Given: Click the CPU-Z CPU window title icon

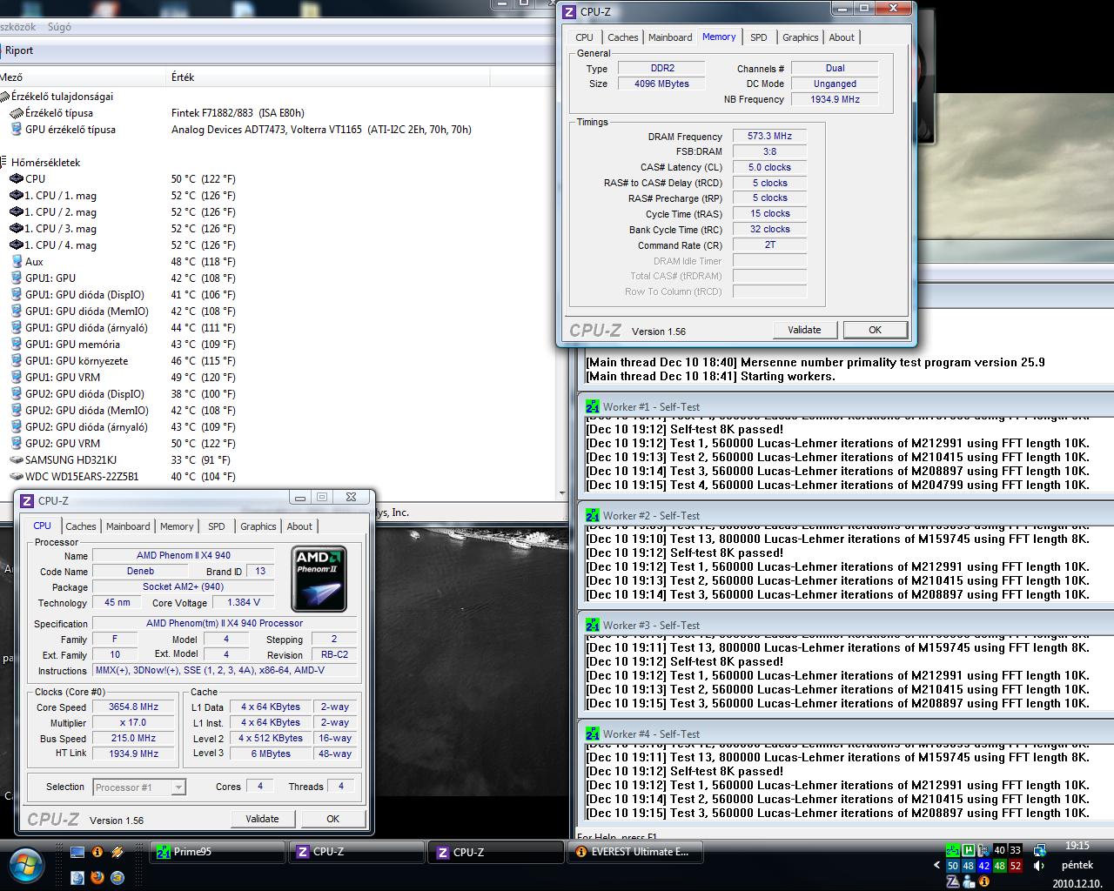Looking at the screenshot, I should tap(27, 500).
